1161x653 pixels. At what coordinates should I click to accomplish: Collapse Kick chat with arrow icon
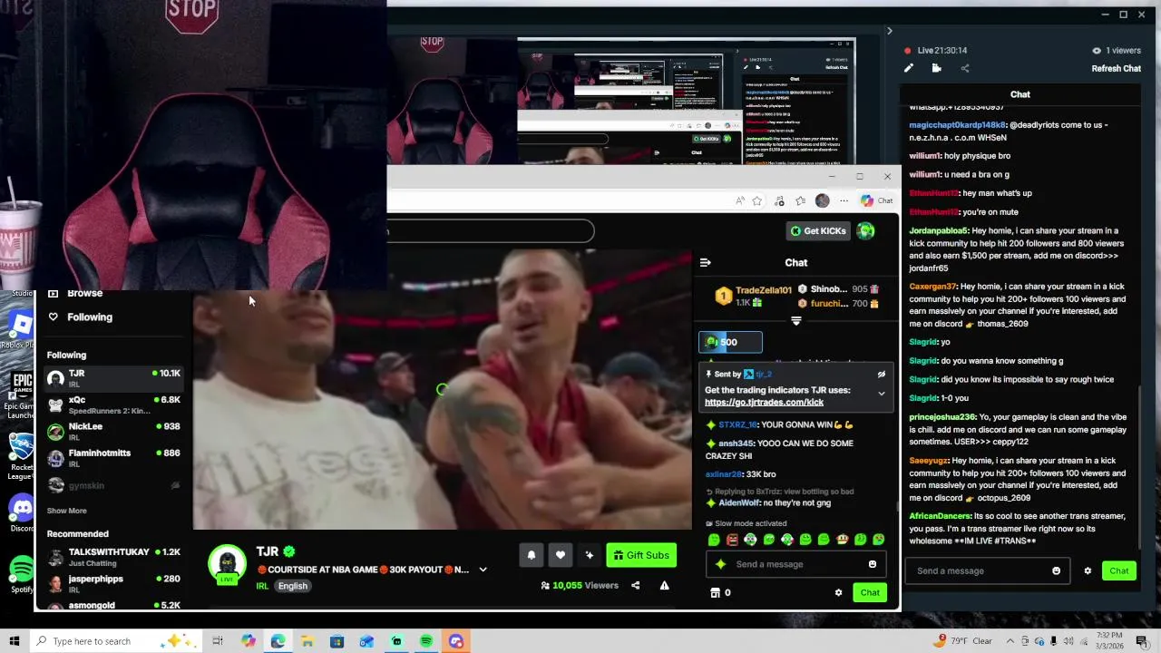coord(706,262)
